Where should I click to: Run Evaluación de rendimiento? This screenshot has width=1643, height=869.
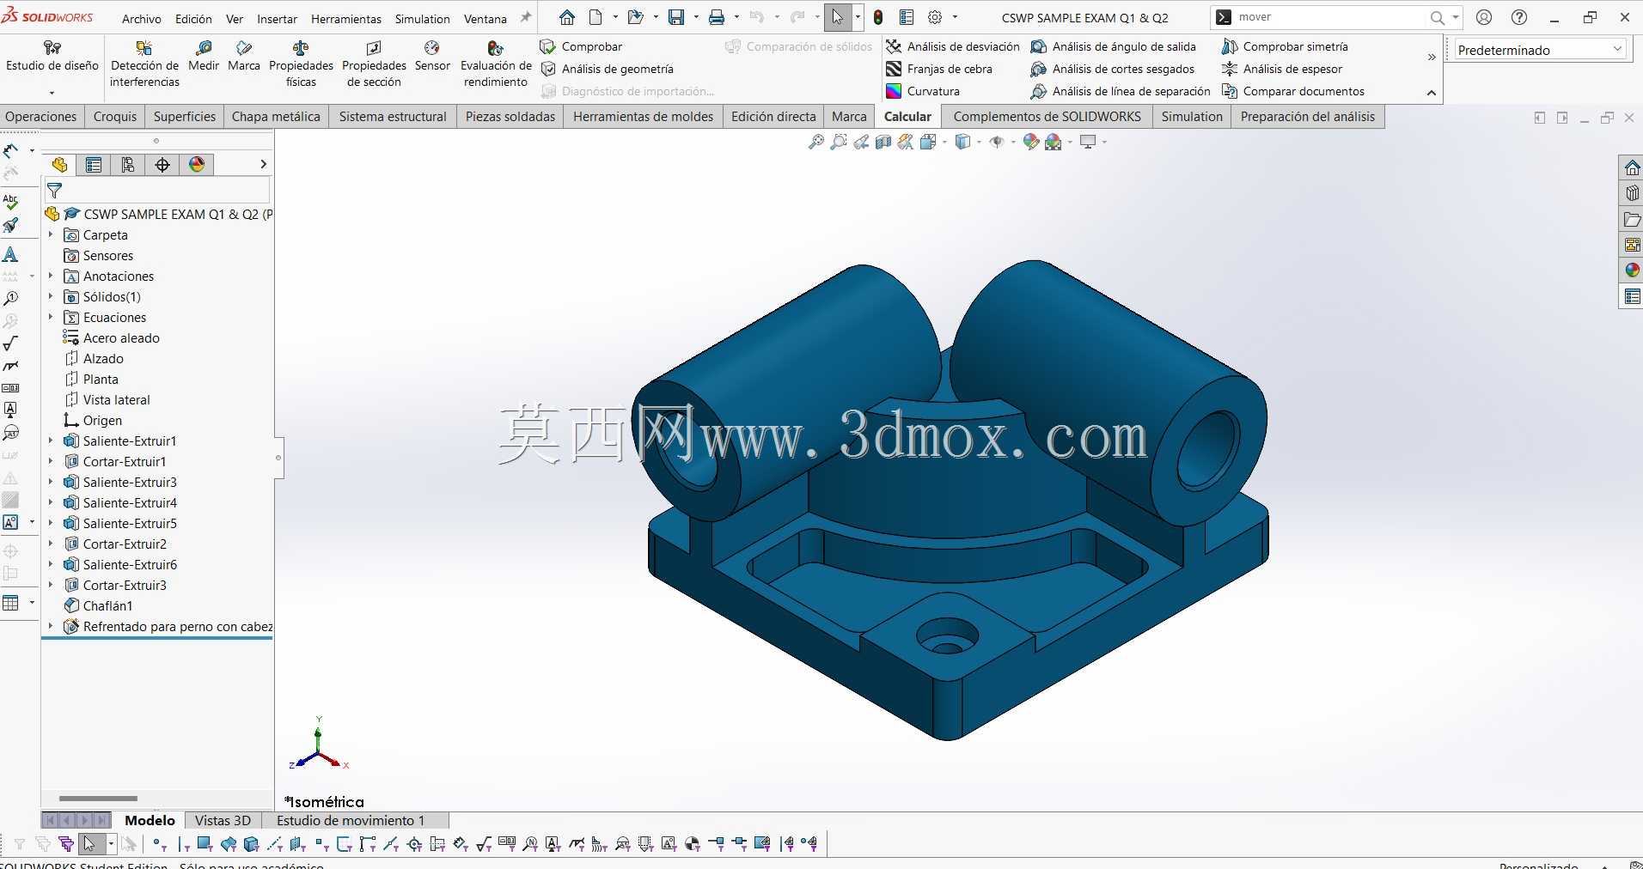tap(496, 64)
